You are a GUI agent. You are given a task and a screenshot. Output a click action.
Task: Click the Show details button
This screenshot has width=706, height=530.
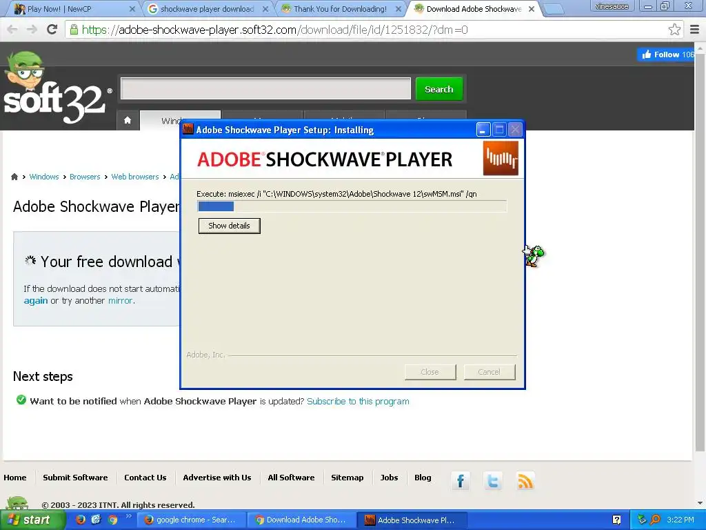tap(229, 226)
